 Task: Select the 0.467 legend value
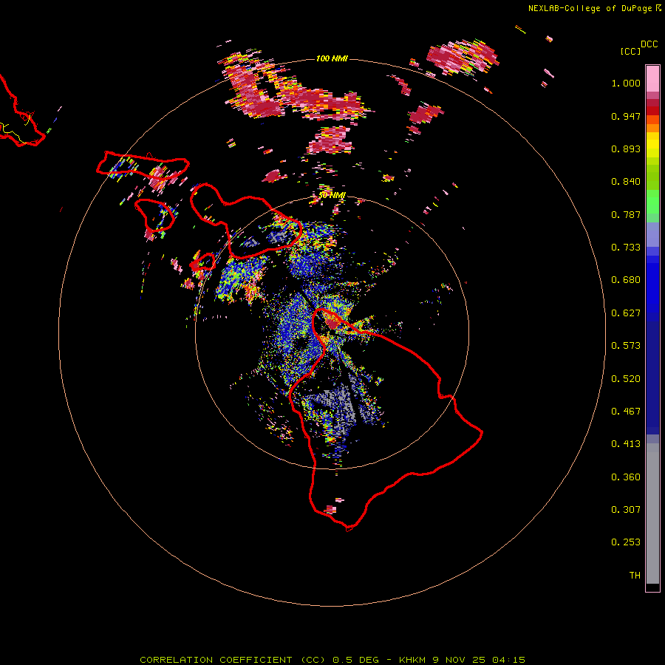coord(626,412)
